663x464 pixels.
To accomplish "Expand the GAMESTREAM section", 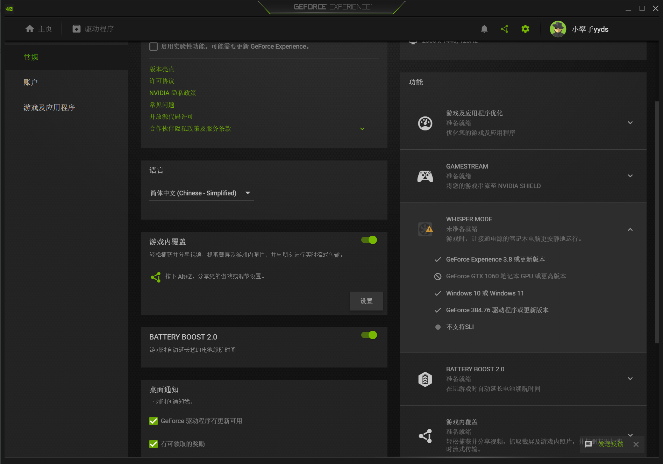I will pyautogui.click(x=630, y=176).
